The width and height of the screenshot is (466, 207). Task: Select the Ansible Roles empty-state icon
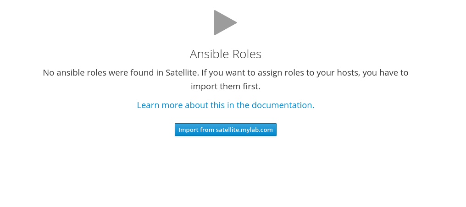[225, 22]
